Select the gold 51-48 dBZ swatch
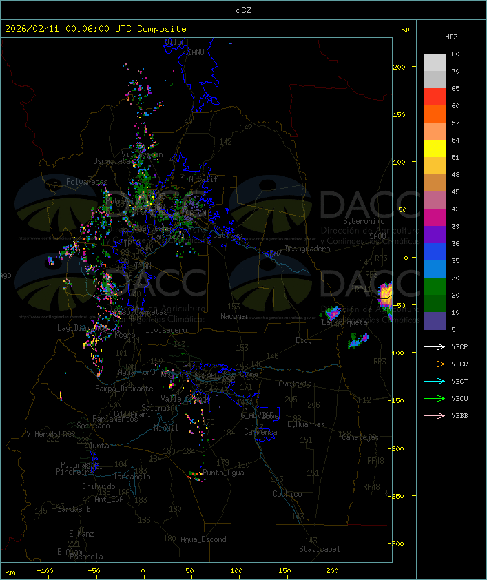The height and width of the screenshot is (580, 487). [x=435, y=166]
